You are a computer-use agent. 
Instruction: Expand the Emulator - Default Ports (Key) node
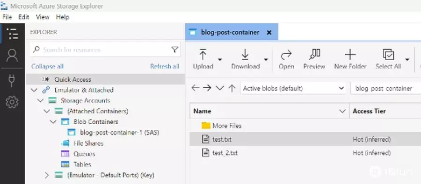tap(47, 175)
